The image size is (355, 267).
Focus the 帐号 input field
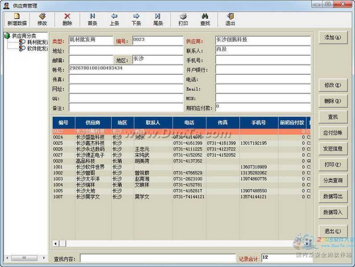126,69
